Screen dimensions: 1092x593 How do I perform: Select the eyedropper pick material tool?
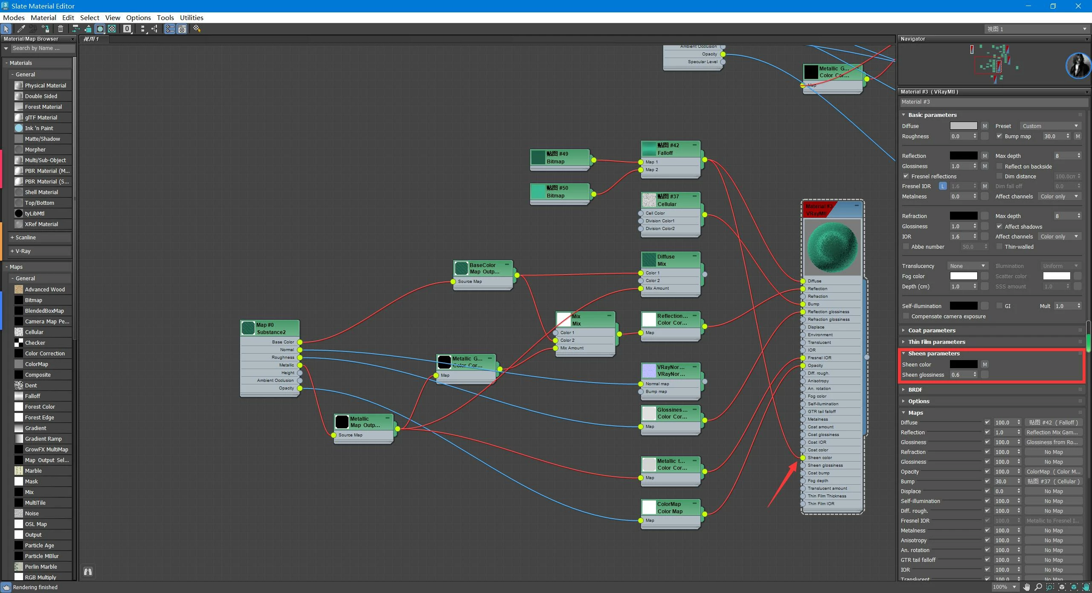click(x=20, y=29)
